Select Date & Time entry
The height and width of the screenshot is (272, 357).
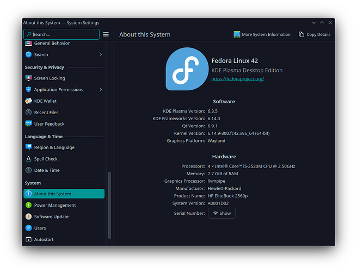(x=64, y=170)
